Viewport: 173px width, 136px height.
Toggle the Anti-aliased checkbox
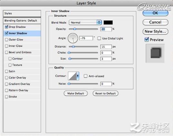pos(86,76)
